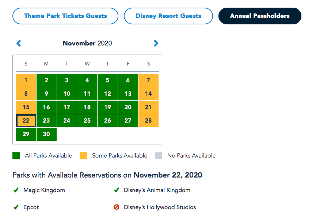This screenshot has width=312, height=219.
Task: Pick November 18 on the calendar
Action: (x=87, y=107)
